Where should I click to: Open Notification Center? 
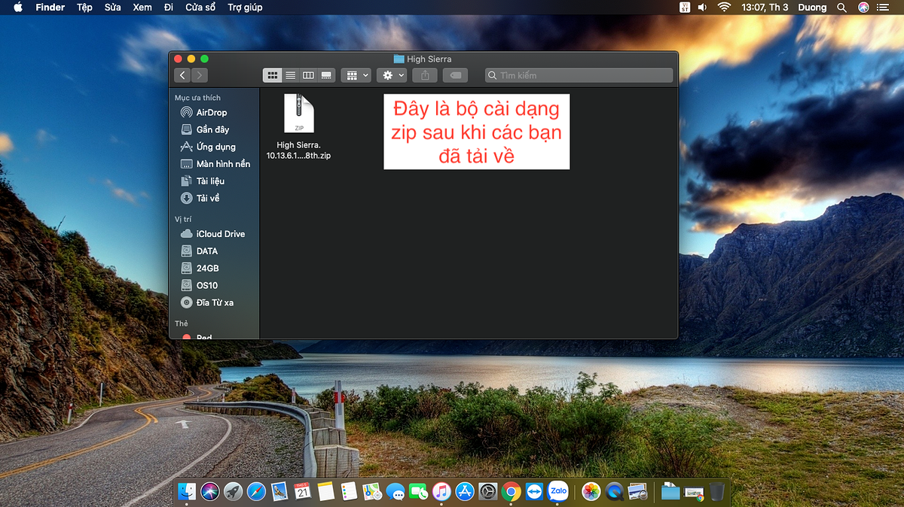(x=884, y=8)
